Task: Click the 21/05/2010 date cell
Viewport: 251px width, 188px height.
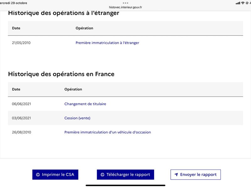Action: tap(21, 43)
